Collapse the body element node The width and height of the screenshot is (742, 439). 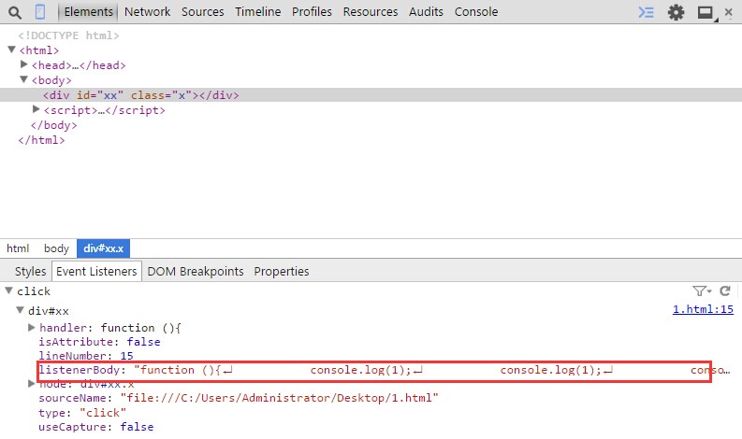pos(23,79)
